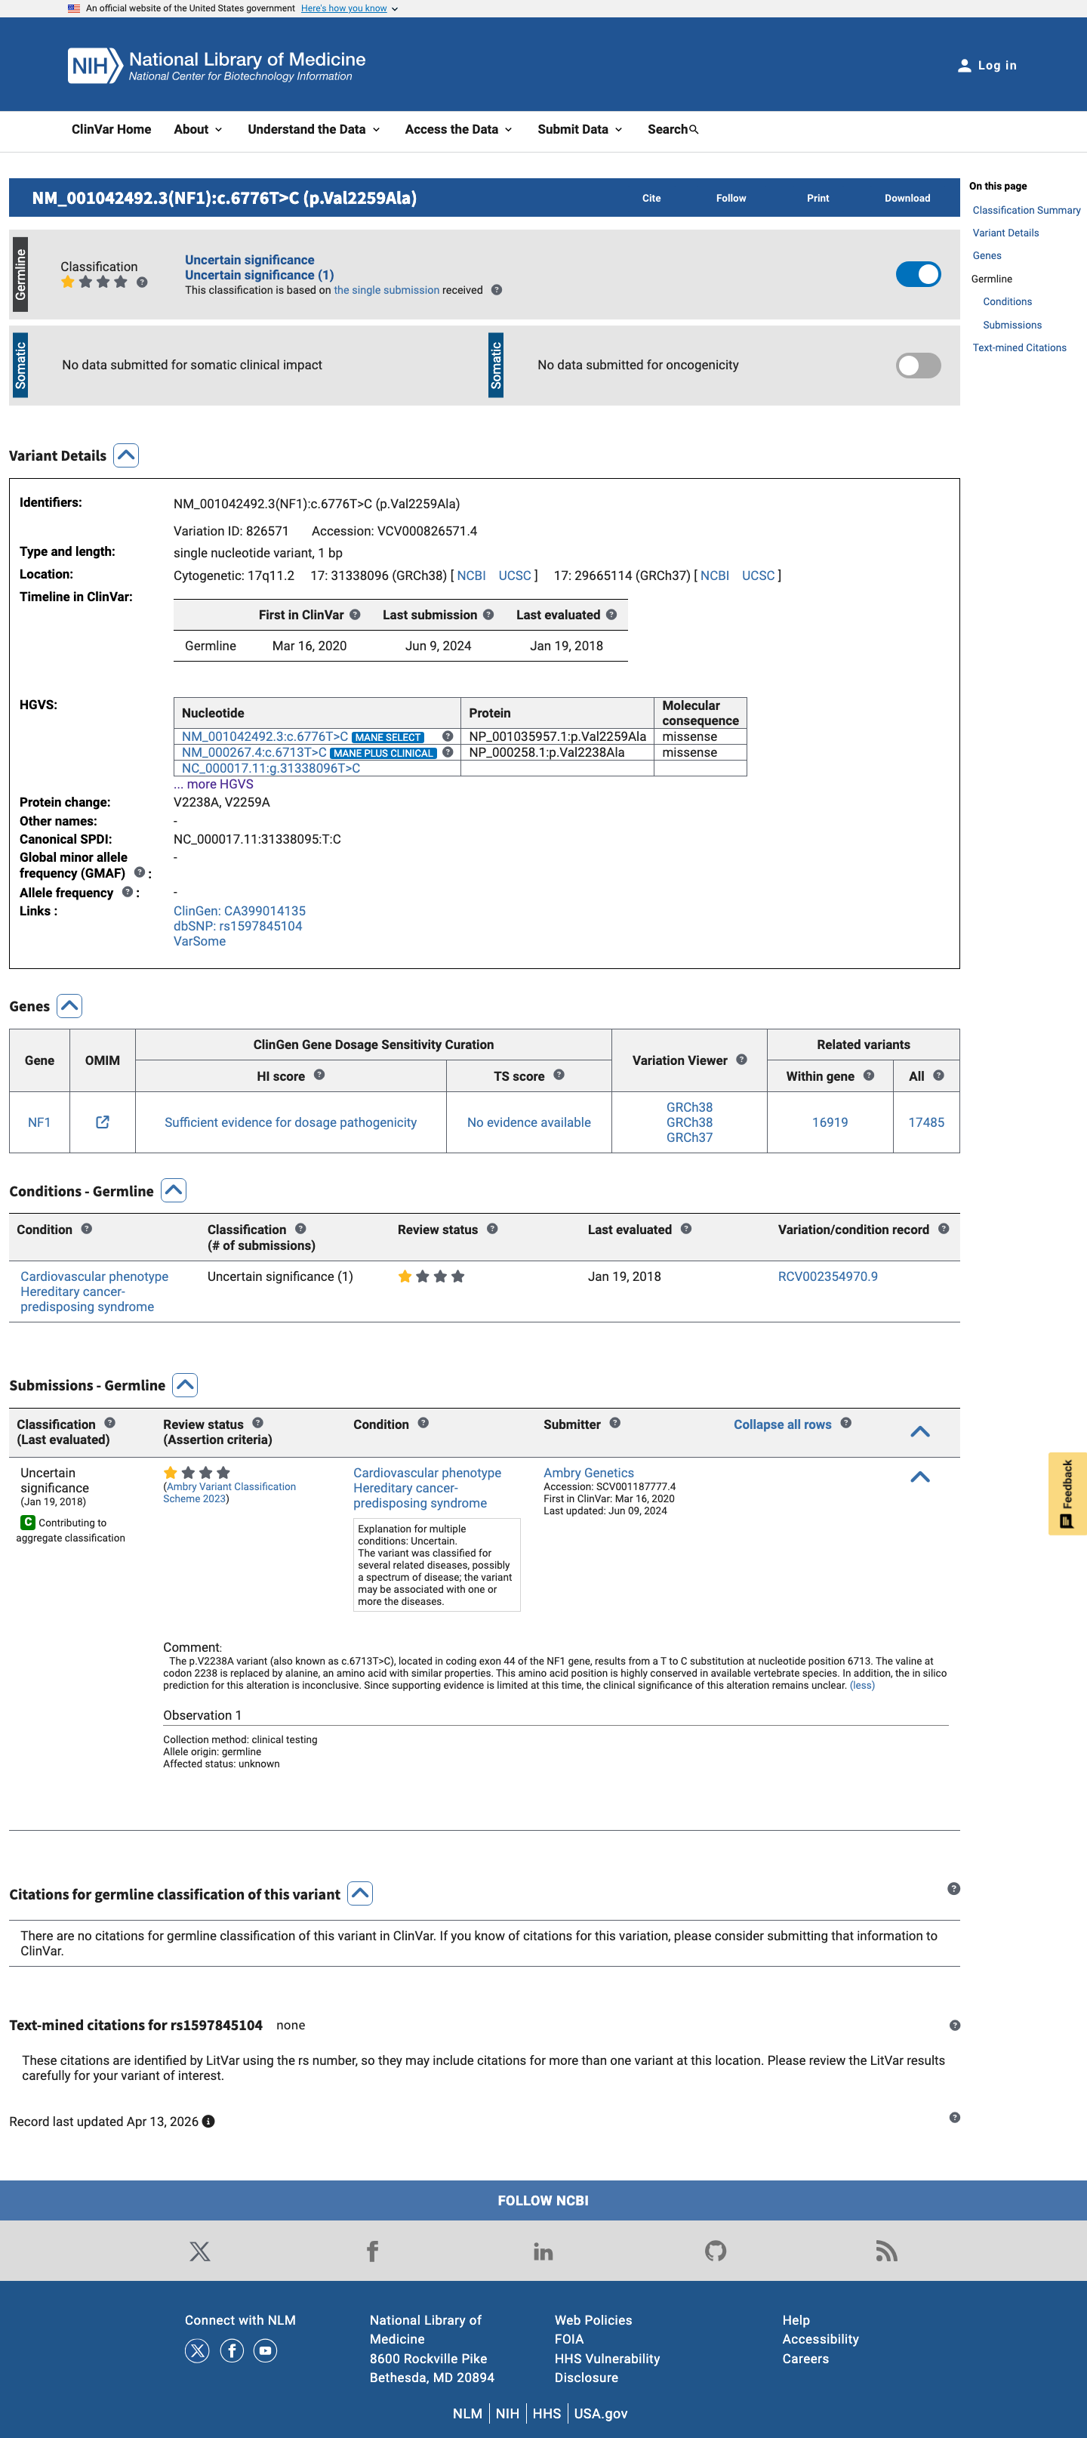Screen dimensions: 1087x2438
Task: Open the VarSome link
Action: (199, 942)
